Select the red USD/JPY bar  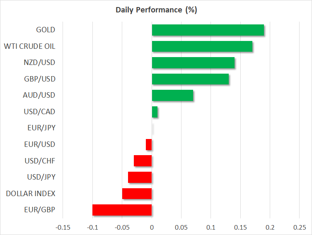[x=140, y=177]
